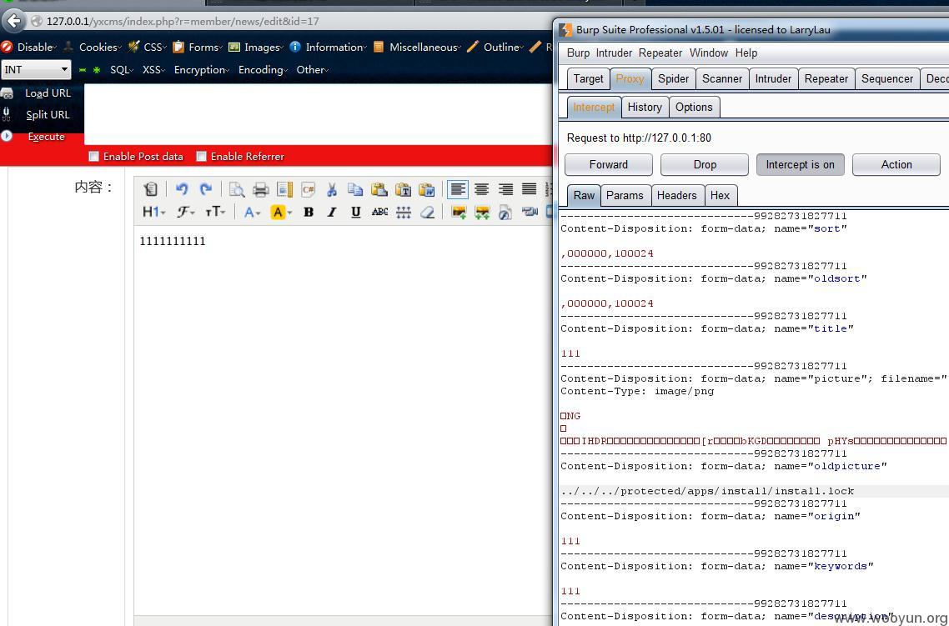Image resolution: width=949 pixels, height=626 pixels.
Task: Click Execute in HackBar
Action: (46, 137)
